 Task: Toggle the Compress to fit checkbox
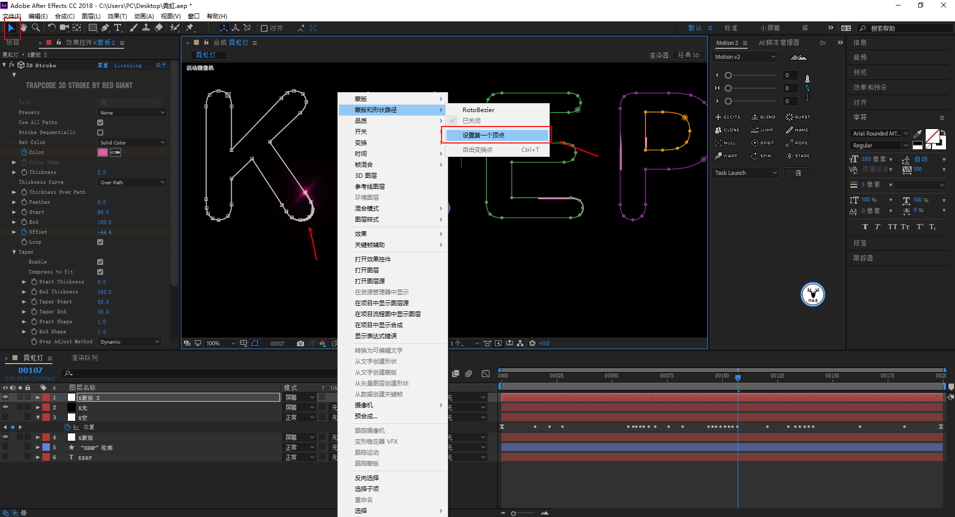(100, 272)
